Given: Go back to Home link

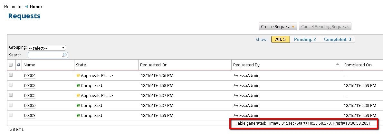Looking at the screenshot, I should coord(36,6).
